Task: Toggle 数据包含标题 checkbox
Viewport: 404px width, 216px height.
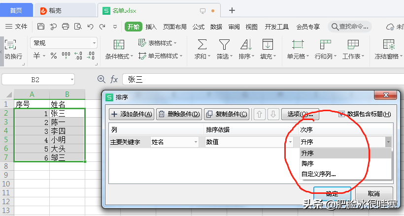Action: click(x=341, y=114)
